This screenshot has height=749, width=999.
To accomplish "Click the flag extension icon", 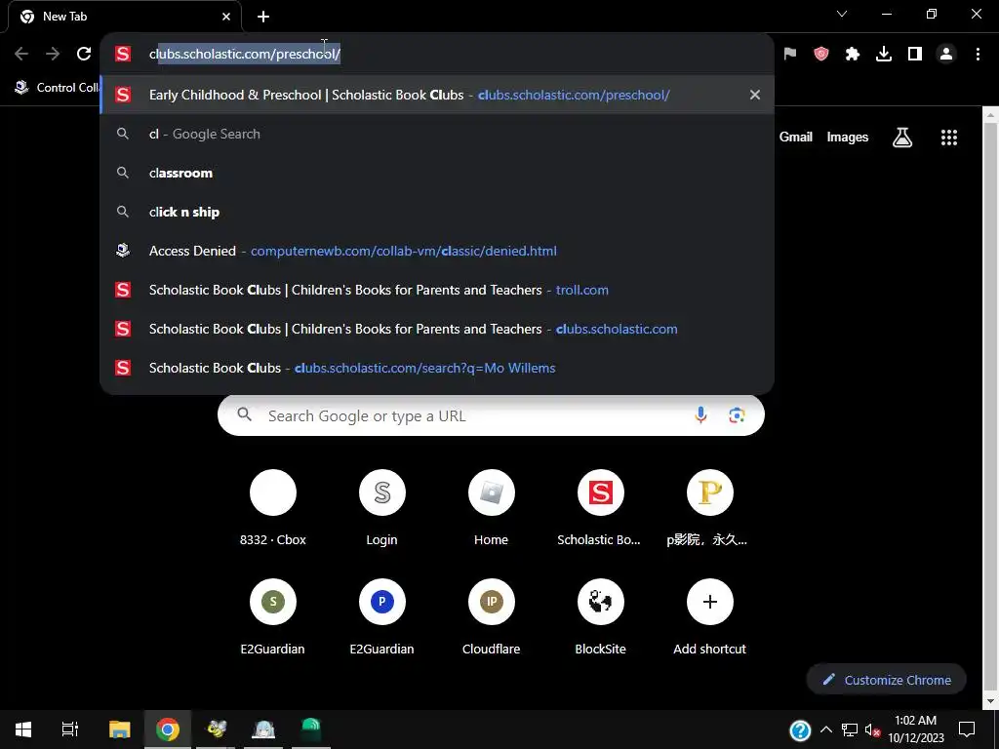I will click(790, 55).
